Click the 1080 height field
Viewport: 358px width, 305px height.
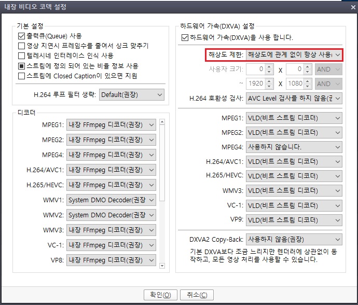point(295,84)
